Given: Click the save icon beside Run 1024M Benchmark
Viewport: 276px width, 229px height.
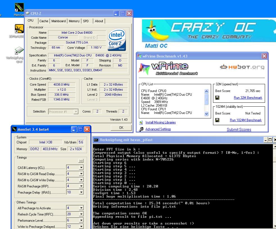Looking at the screenshot, I should 217,120.
